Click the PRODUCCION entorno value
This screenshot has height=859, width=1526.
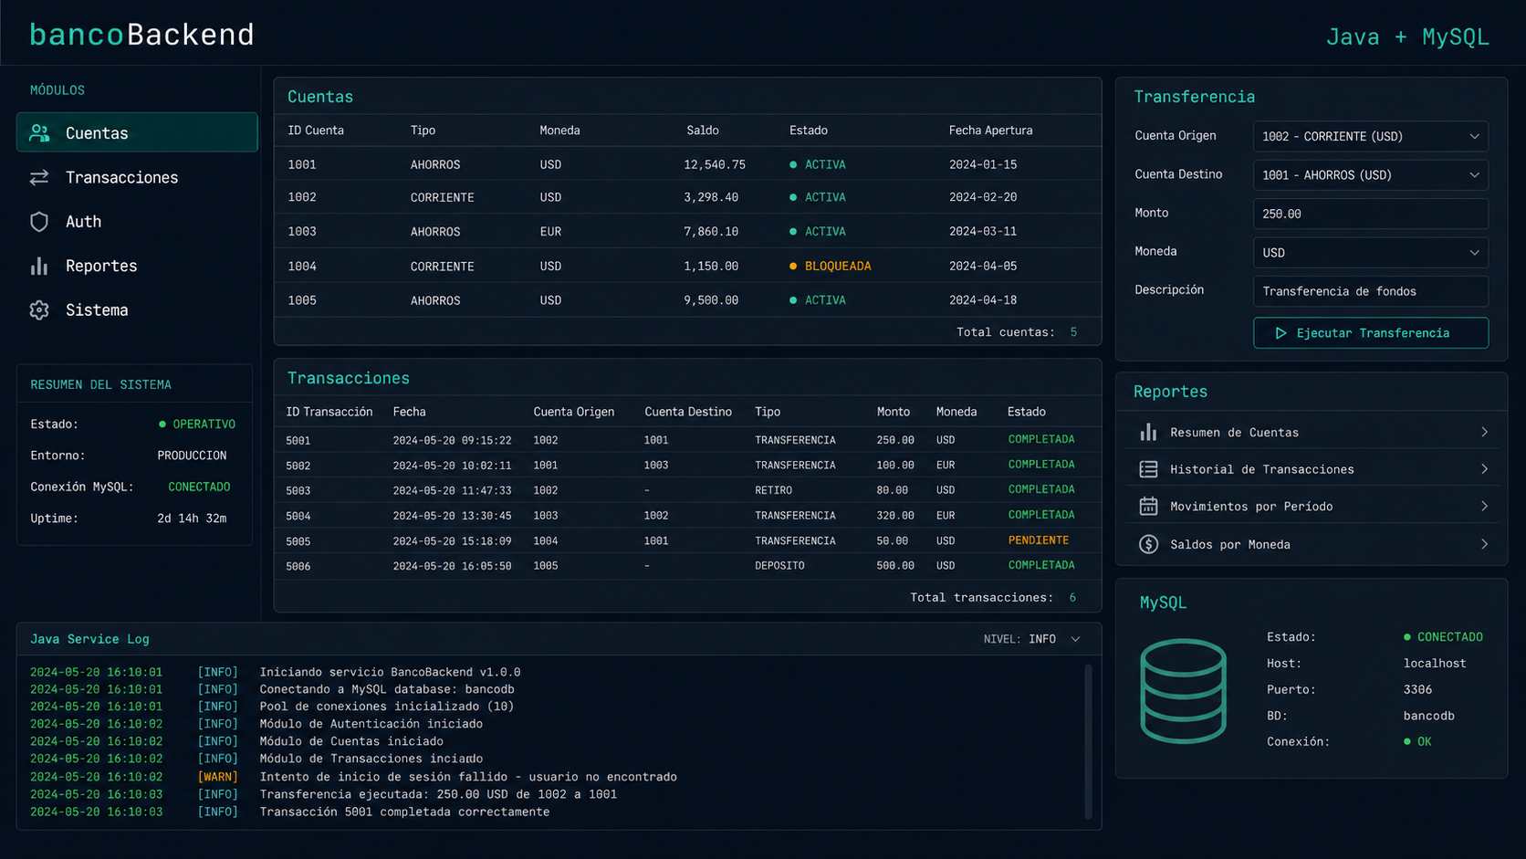(x=192, y=456)
